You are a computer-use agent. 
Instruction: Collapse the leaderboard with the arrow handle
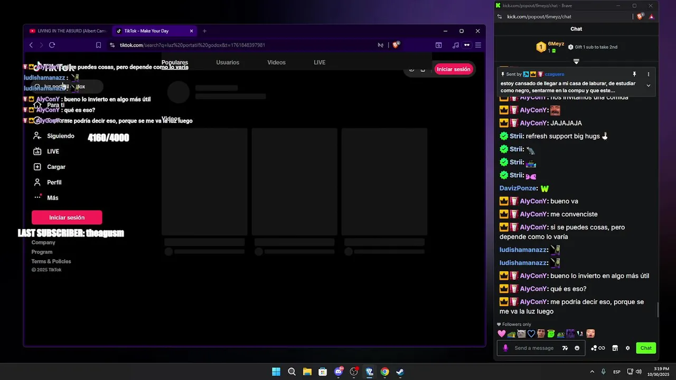(576, 62)
